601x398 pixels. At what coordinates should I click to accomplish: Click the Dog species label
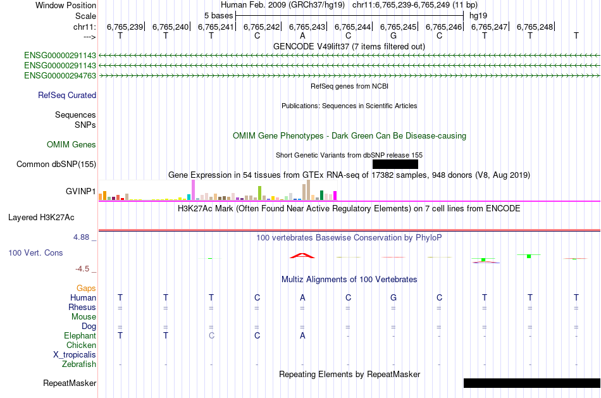pyautogui.click(x=89, y=326)
